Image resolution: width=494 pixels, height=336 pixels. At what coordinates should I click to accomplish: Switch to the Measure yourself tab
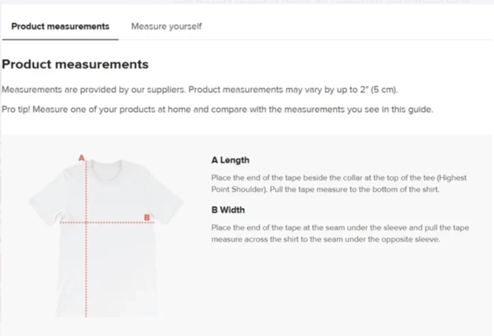pyautogui.click(x=166, y=26)
